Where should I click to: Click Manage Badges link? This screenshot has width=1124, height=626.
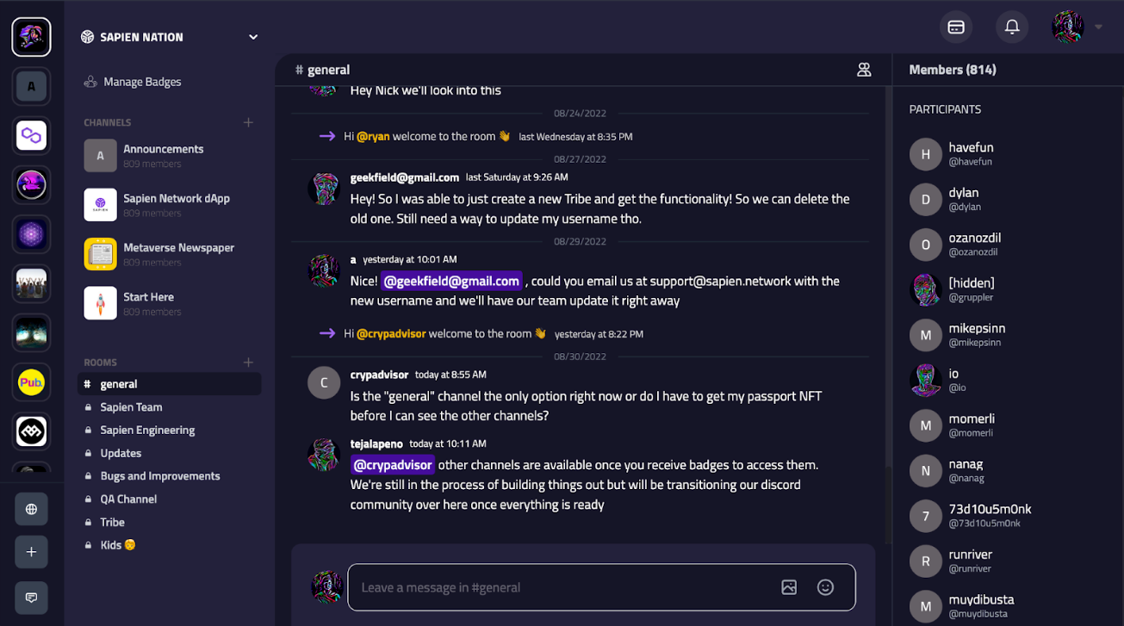pos(142,82)
